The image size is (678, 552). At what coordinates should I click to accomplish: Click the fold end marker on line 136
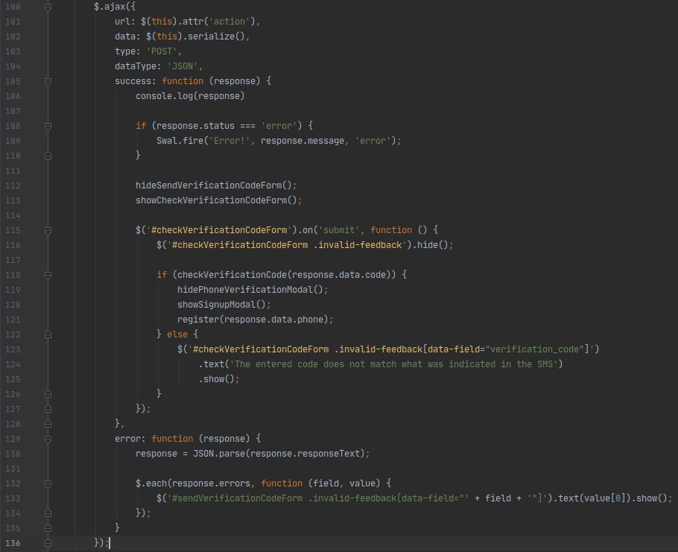tap(48, 543)
